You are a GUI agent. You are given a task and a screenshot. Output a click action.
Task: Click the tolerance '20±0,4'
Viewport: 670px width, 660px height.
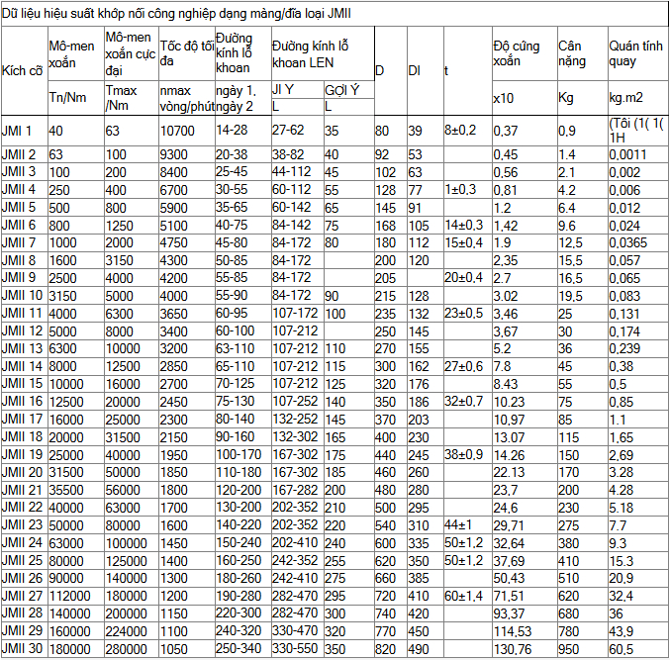point(463,277)
